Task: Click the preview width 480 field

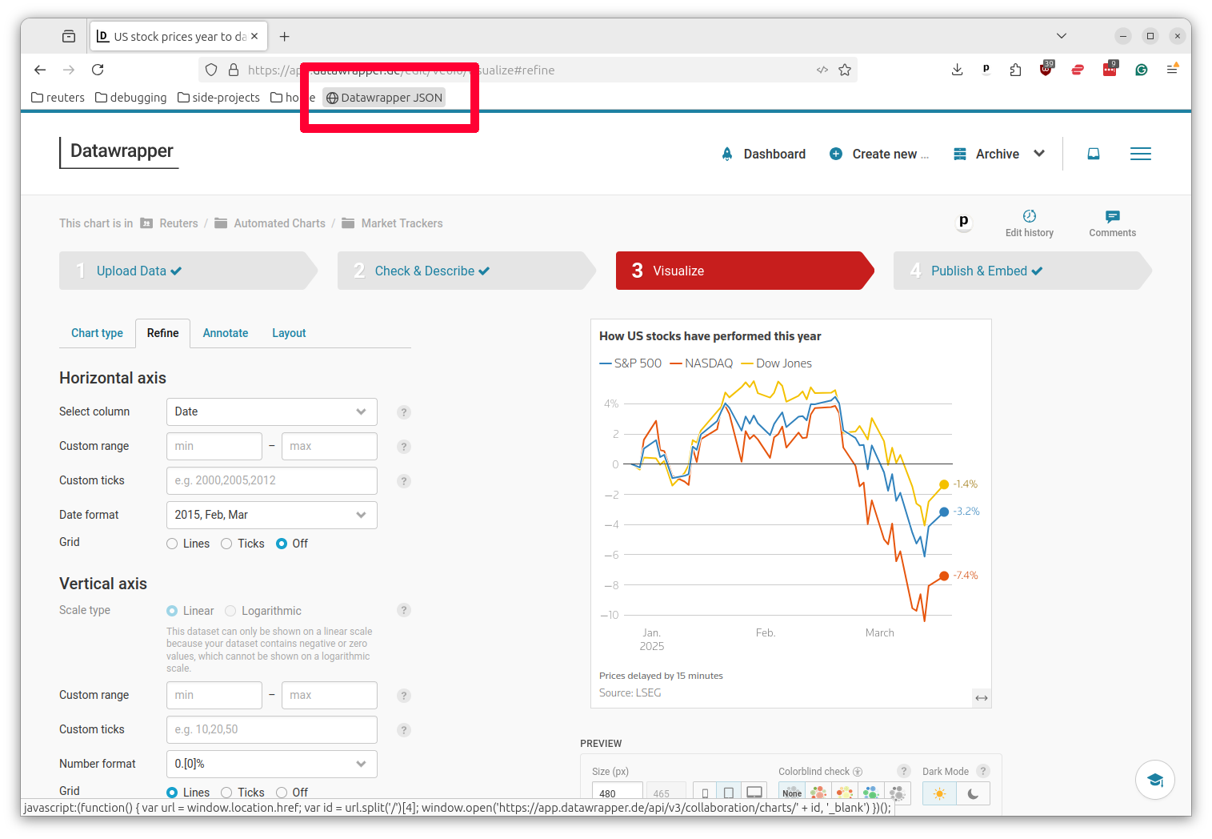Action: point(617,793)
